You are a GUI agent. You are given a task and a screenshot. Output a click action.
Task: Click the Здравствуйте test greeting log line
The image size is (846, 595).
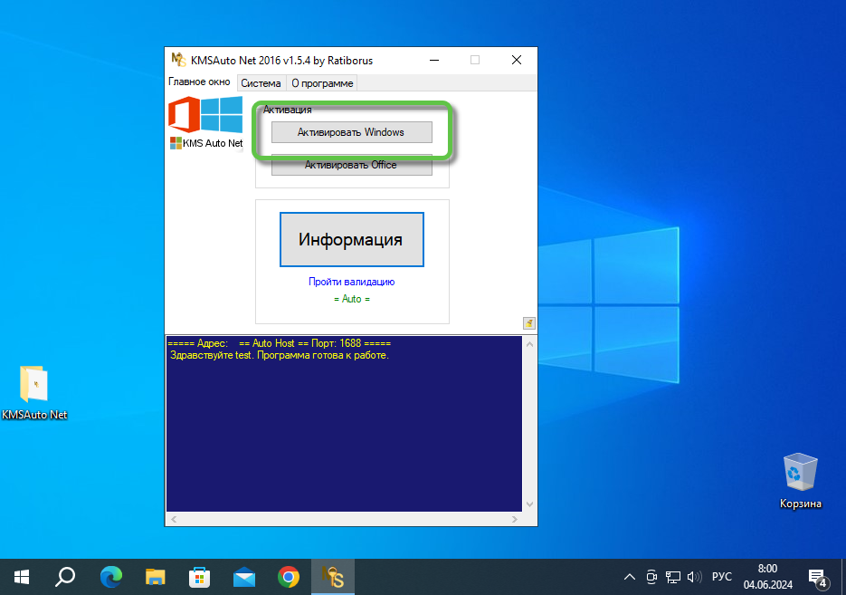(279, 355)
